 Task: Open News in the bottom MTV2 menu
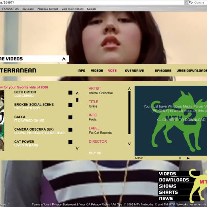[x=166, y=199]
